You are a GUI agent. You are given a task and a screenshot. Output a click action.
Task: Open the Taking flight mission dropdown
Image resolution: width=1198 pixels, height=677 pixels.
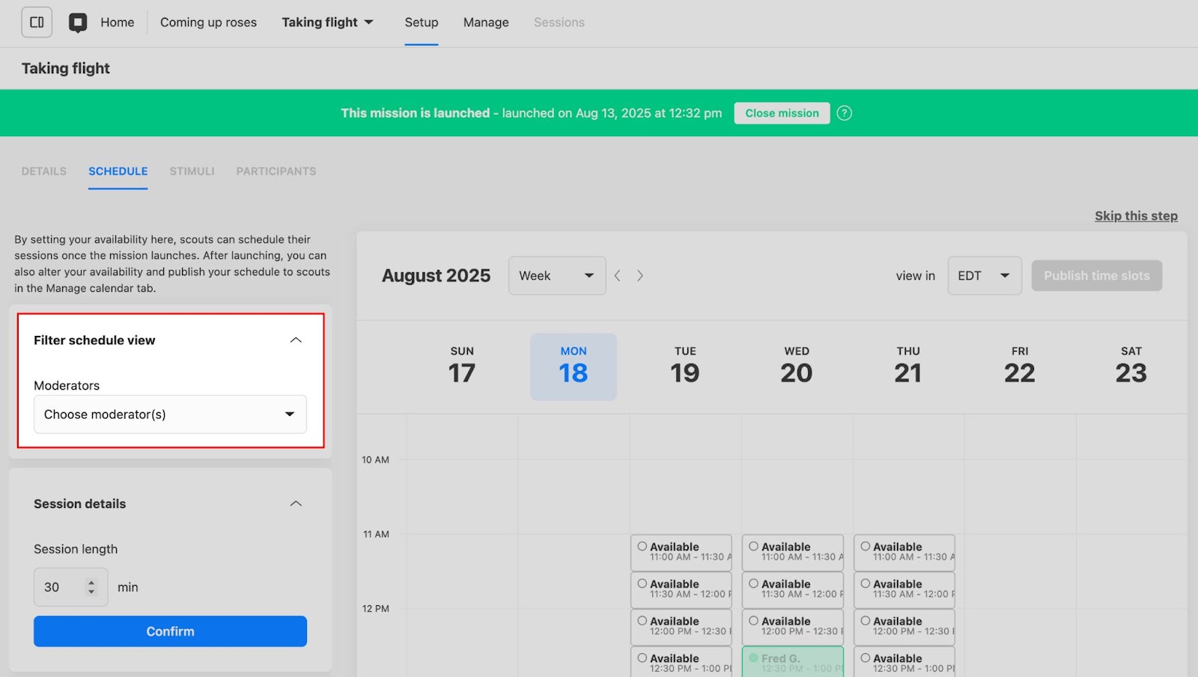click(327, 22)
